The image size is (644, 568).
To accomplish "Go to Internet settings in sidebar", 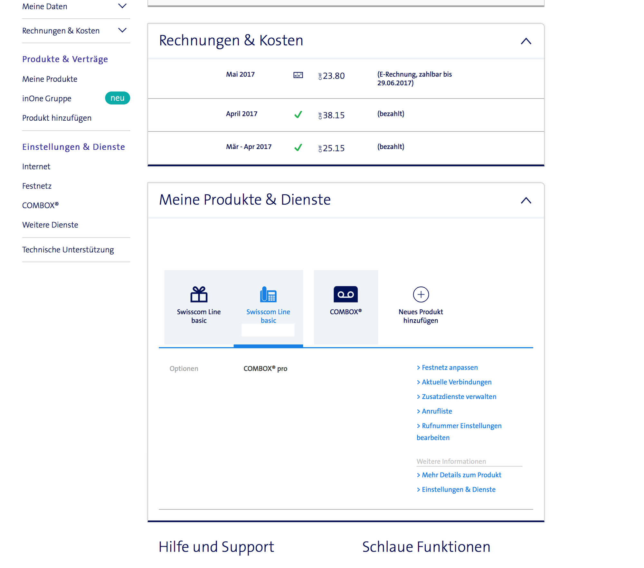I will (36, 166).
